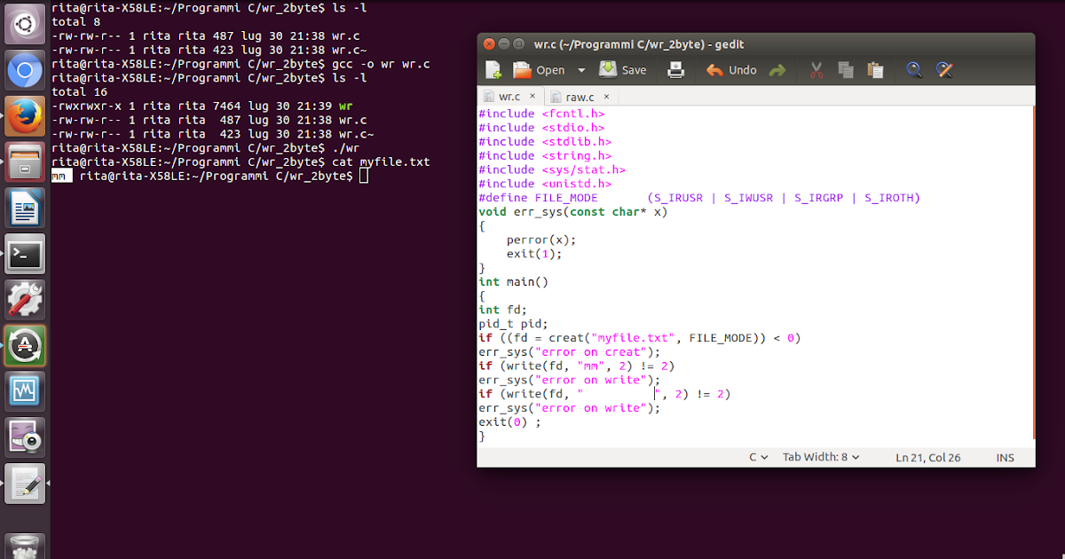Click the editor's vertical scrollbar
This screenshot has height=559, width=1065.
1032,266
